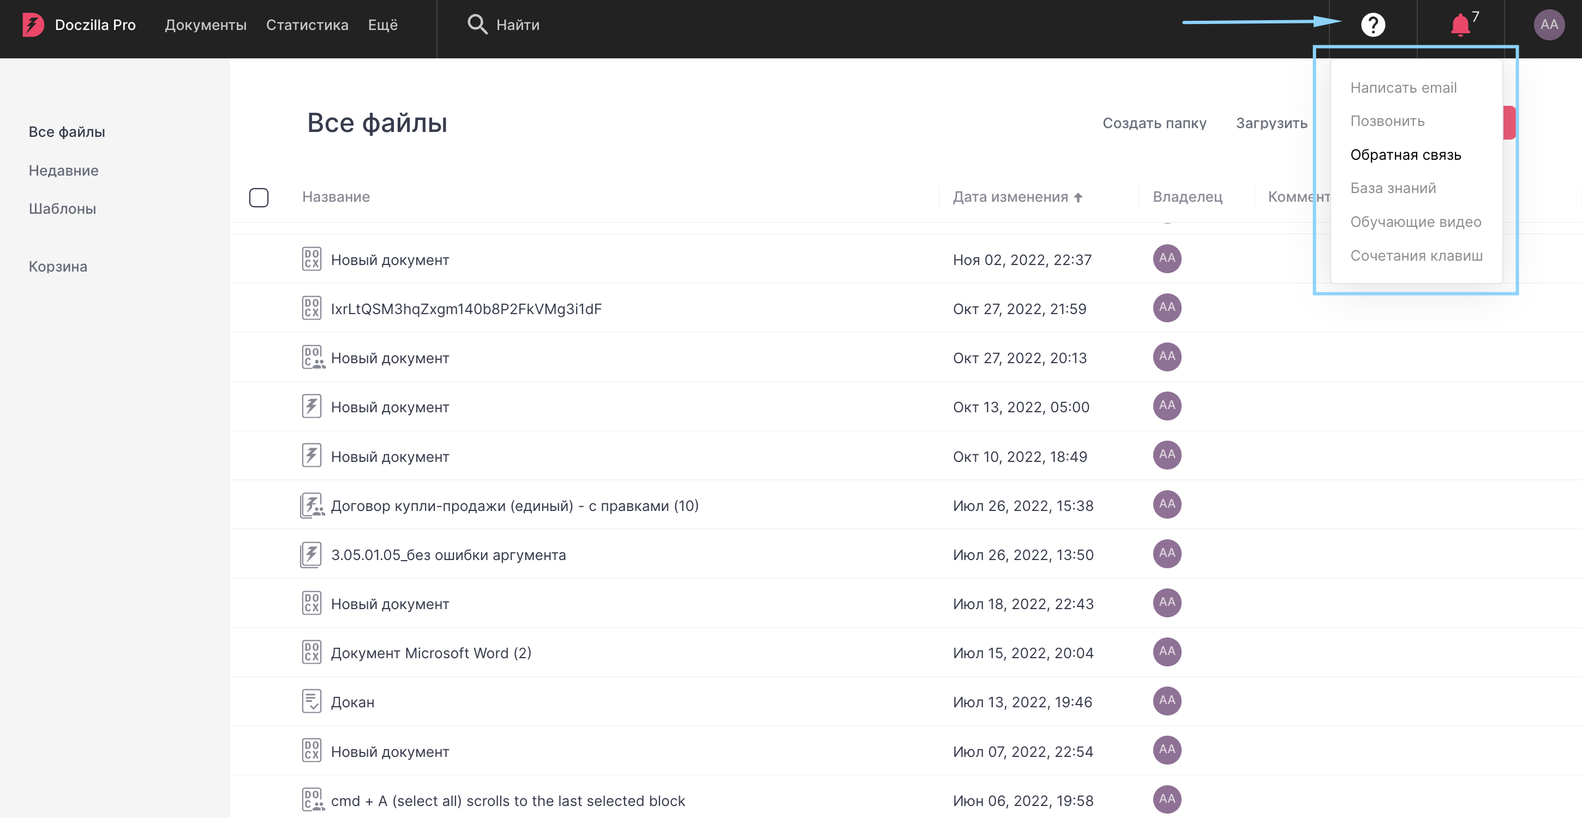Sort by the Владелец column header
This screenshot has height=818, width=1582.
[1187, 196]
